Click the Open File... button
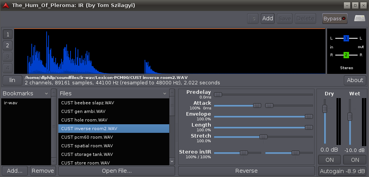Viewport: 369px width, 177px height. click(x=116, y=171)
